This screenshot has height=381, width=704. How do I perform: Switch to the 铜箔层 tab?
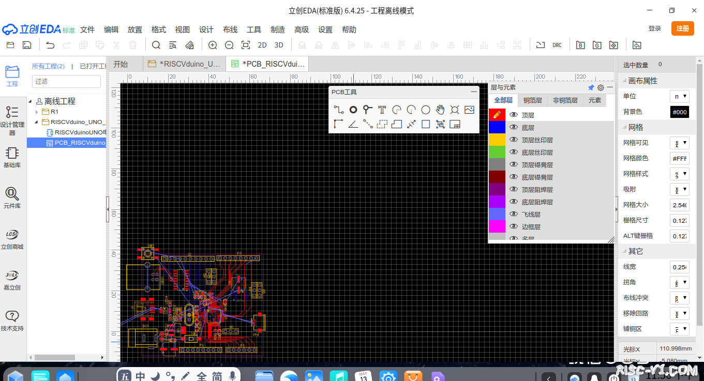[x=532, y=100]
